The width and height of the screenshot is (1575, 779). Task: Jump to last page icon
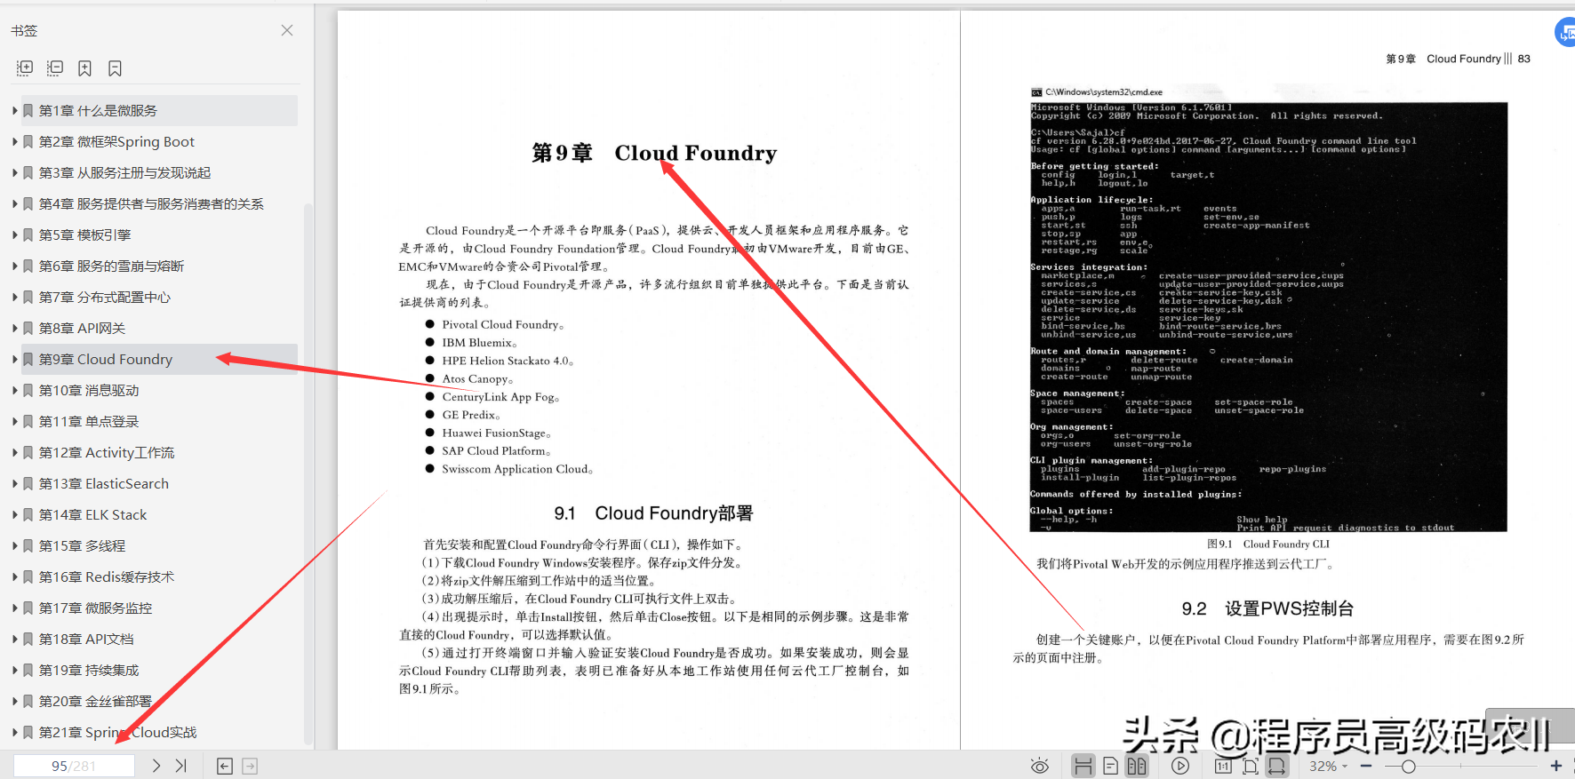tap(181, 766)
